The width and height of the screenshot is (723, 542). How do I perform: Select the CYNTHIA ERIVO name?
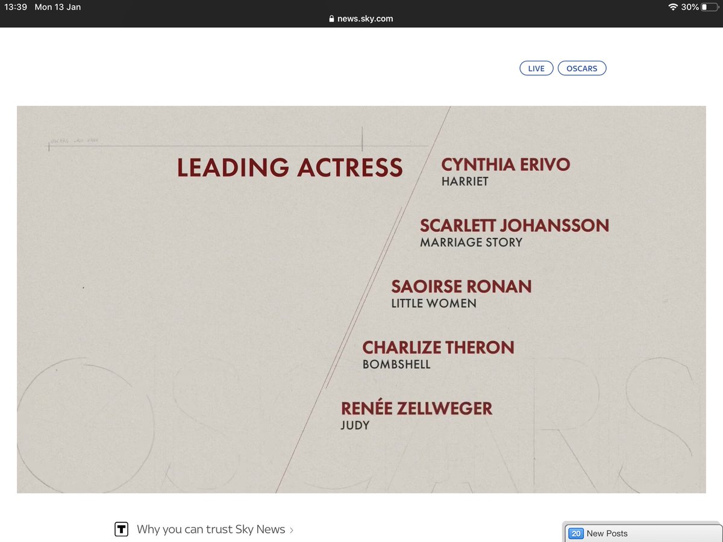tap(505, 164)
